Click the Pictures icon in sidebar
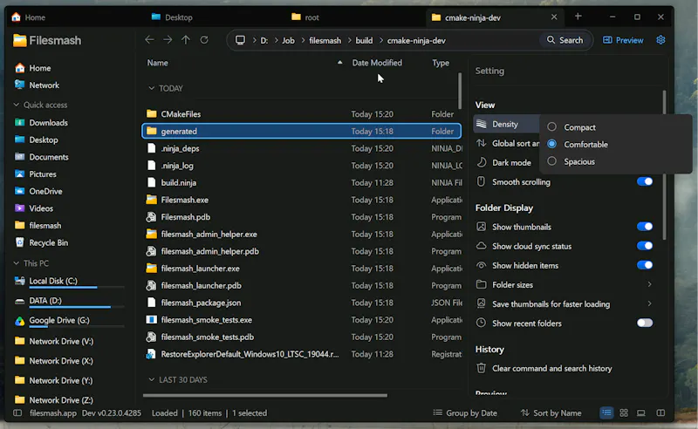This screenshot has width=698, height=429. pyautogui.click(x=19, y=174)
